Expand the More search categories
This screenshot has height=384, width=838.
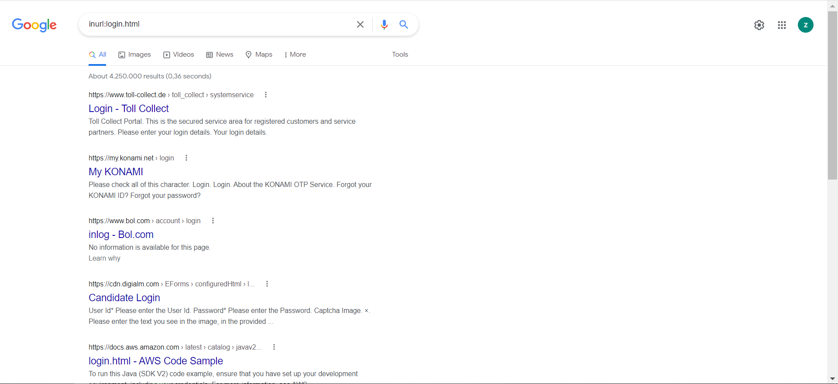(295, 54)
